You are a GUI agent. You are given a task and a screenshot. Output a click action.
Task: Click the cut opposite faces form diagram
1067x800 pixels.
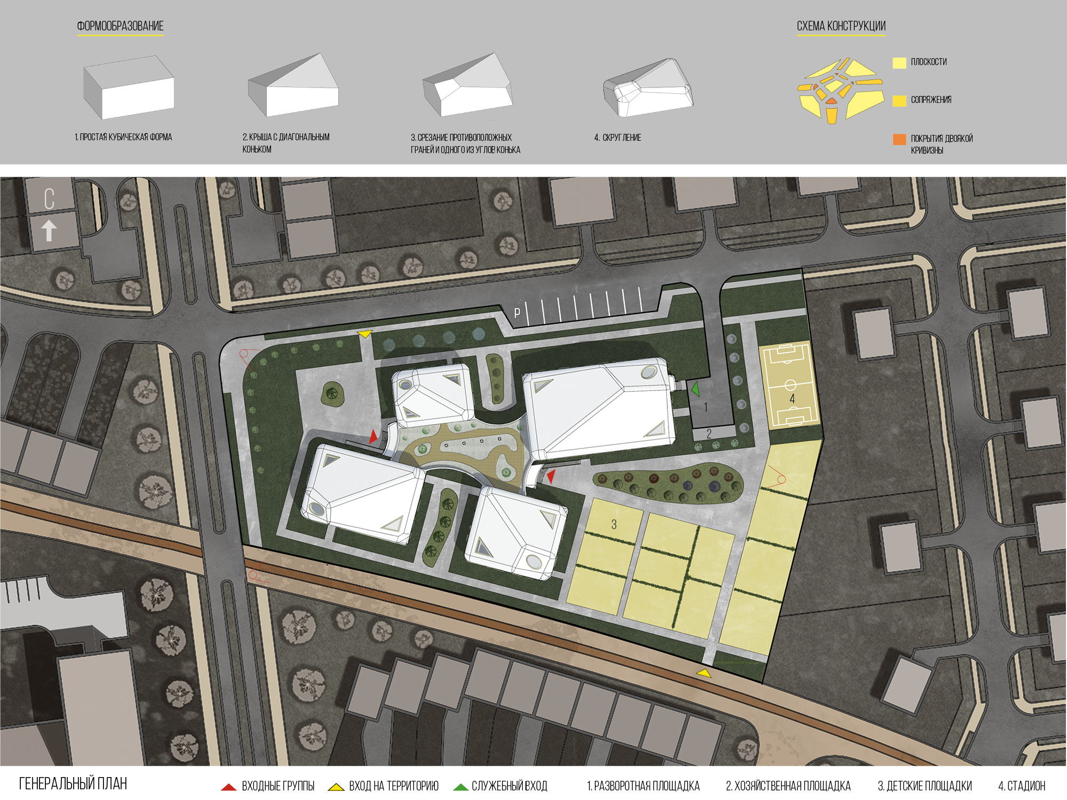467,84
